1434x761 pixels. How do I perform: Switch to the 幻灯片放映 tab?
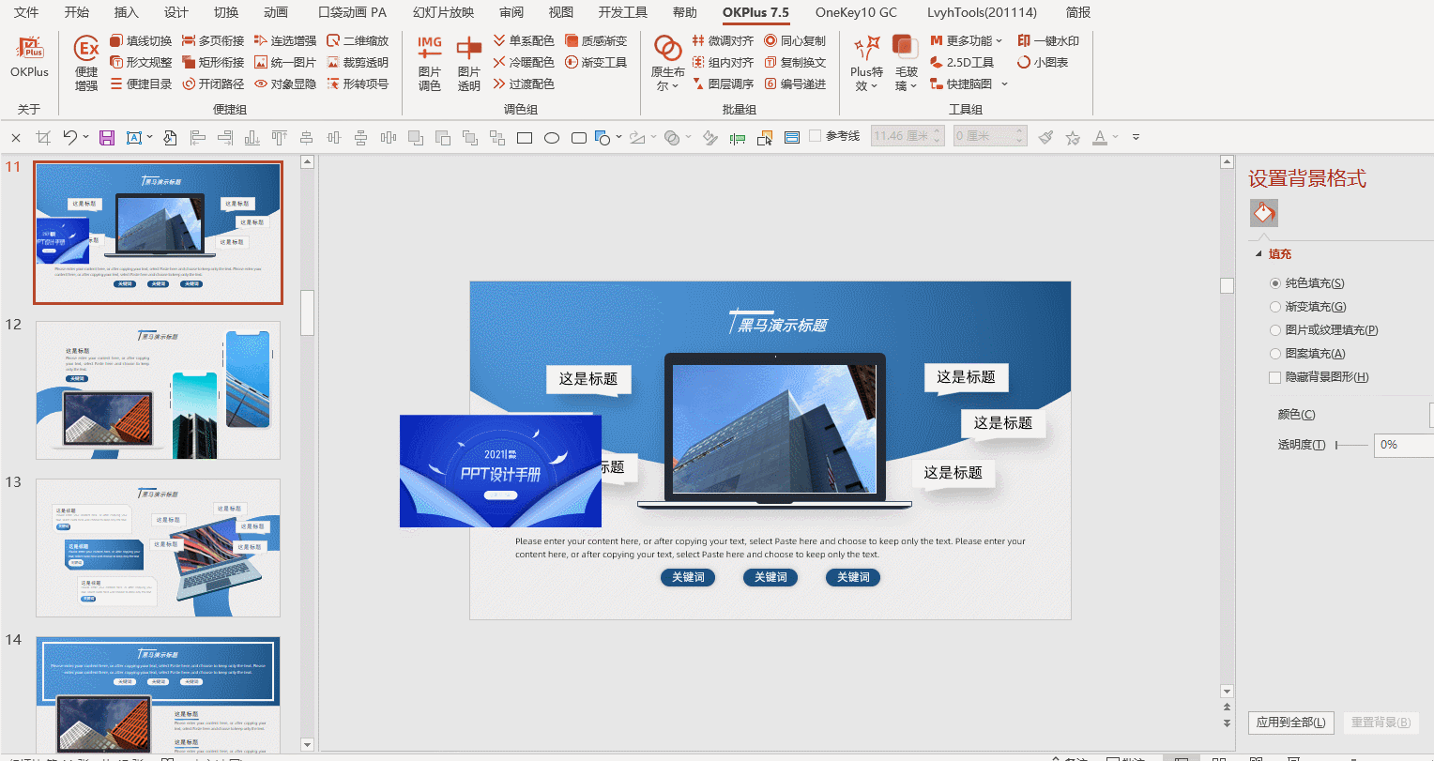pos(444,13)
